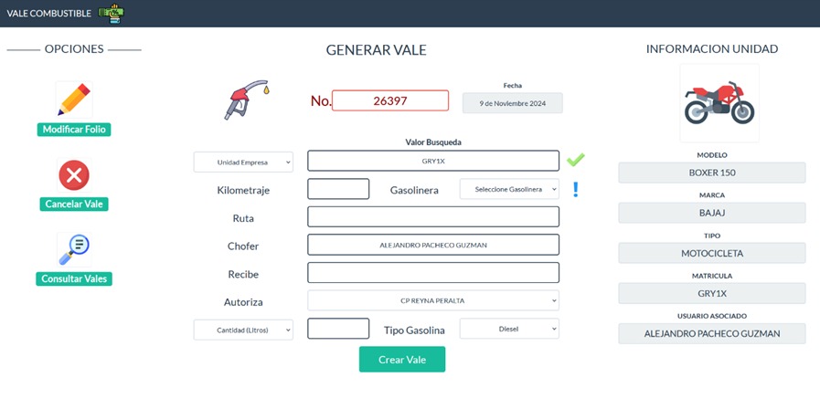Click the red X Cancelar Vale icon
The image size is (820, 409).
tap(74, 175)
